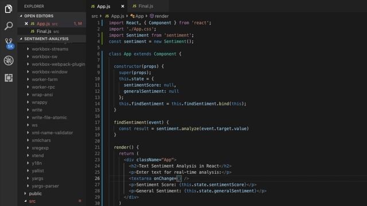This screenshot has width=367, height=206.
Task: Expand the yargs-parser folder
Action: (x=45, y=186)
